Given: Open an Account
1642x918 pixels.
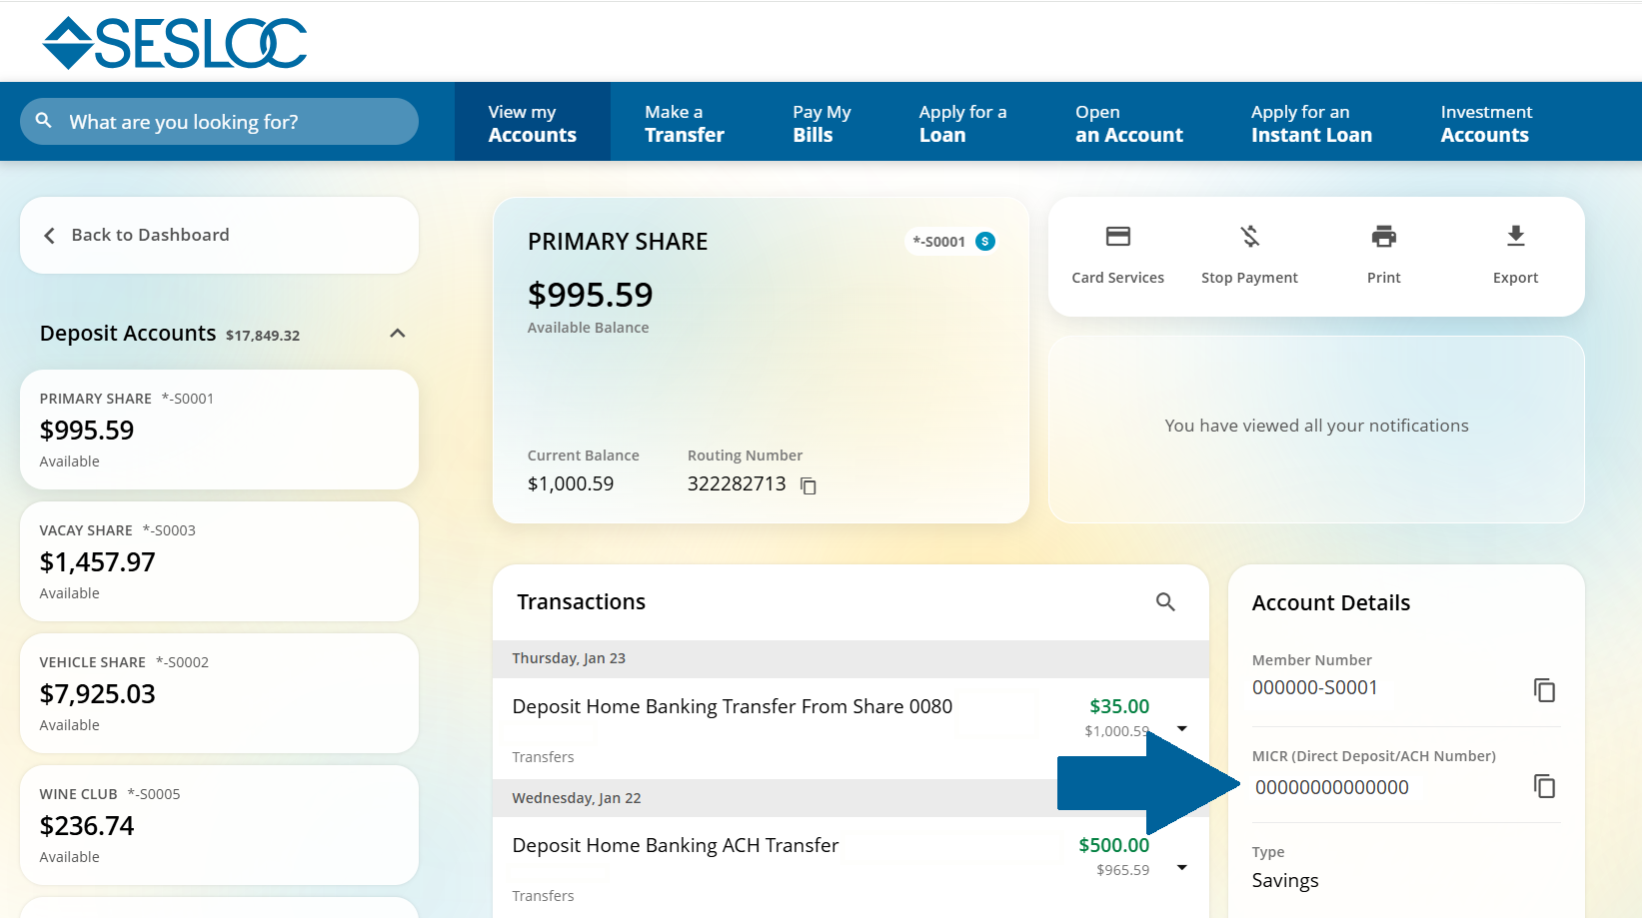Looking at the screenshot, I should click(x=1128, y=121).
